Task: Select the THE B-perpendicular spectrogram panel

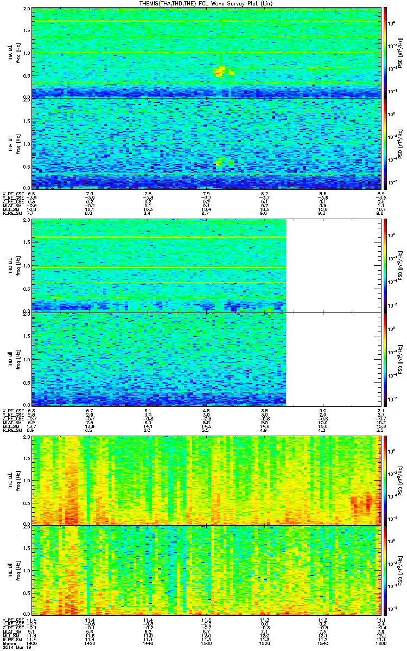Action: (x=206, y=480)
